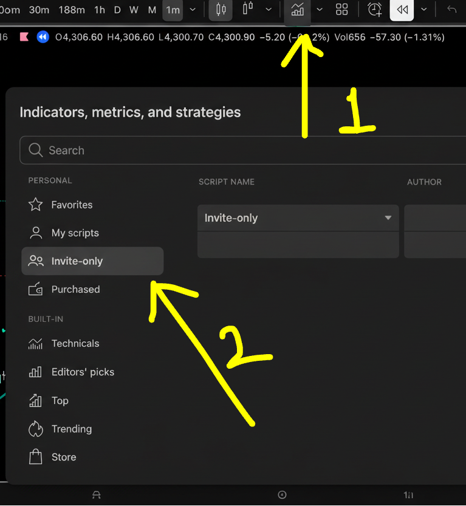Image resolution: width=466 pixels, height=506 pixels.
Task: Open the alert clock icon
Action: point(374,10)
